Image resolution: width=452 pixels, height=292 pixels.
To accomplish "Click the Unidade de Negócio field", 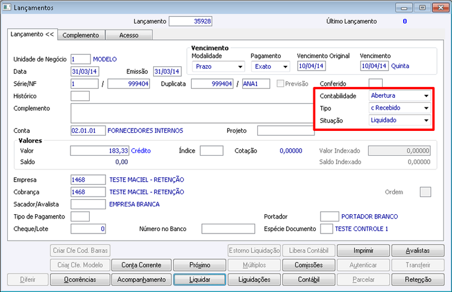I will (80, 59).
